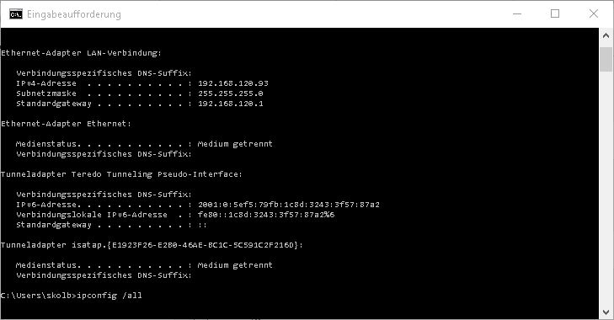Click Medium getrennt under the isatap adapter
614x320 pixels.
[x=235, y=265]
